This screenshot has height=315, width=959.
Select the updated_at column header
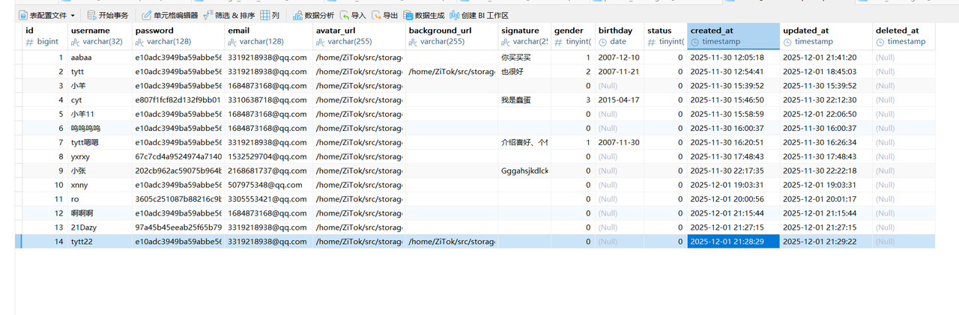[826, 36]
